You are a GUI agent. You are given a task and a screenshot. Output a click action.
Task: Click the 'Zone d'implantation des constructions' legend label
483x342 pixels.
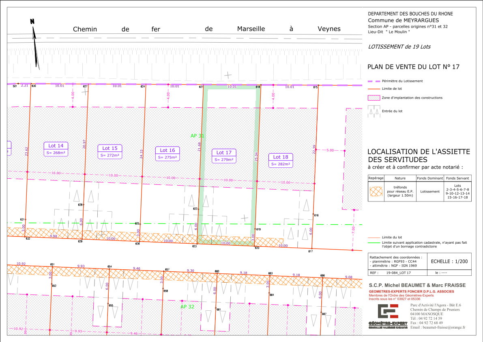(x=412, y=98)
